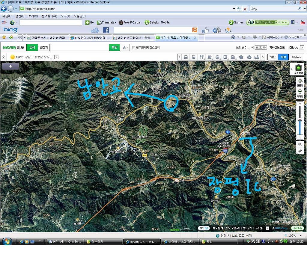Click the IE Print icon
This screenshot has height=280, width=307.
tap(255, 37)
